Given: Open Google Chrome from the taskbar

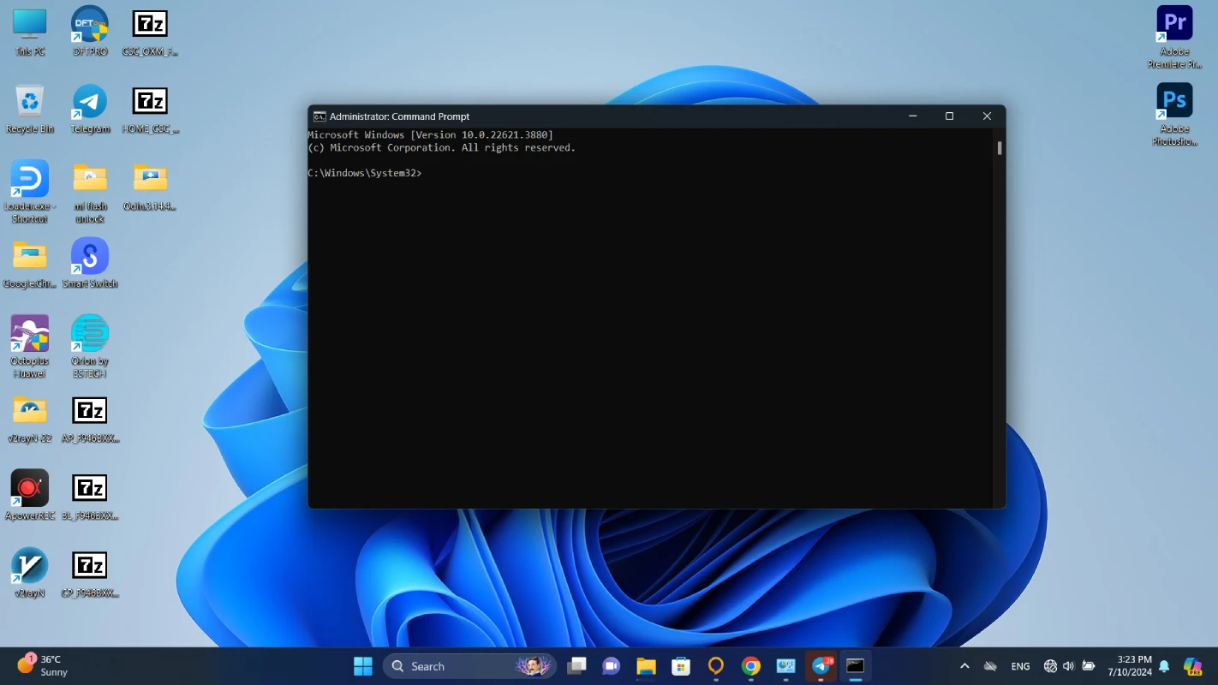Looking at the screenshot, I should [751, 666].
